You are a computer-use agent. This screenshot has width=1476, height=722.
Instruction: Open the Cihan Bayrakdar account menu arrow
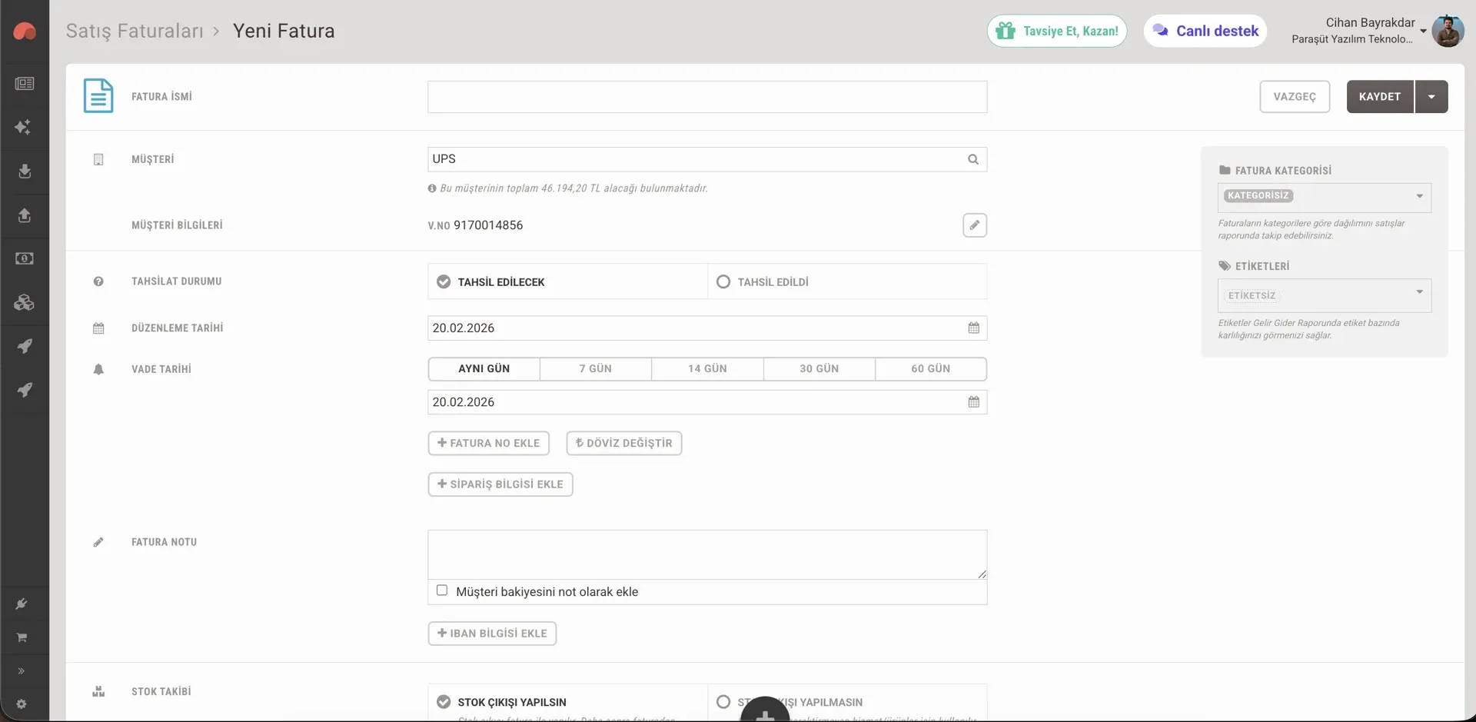point(1423,32)
